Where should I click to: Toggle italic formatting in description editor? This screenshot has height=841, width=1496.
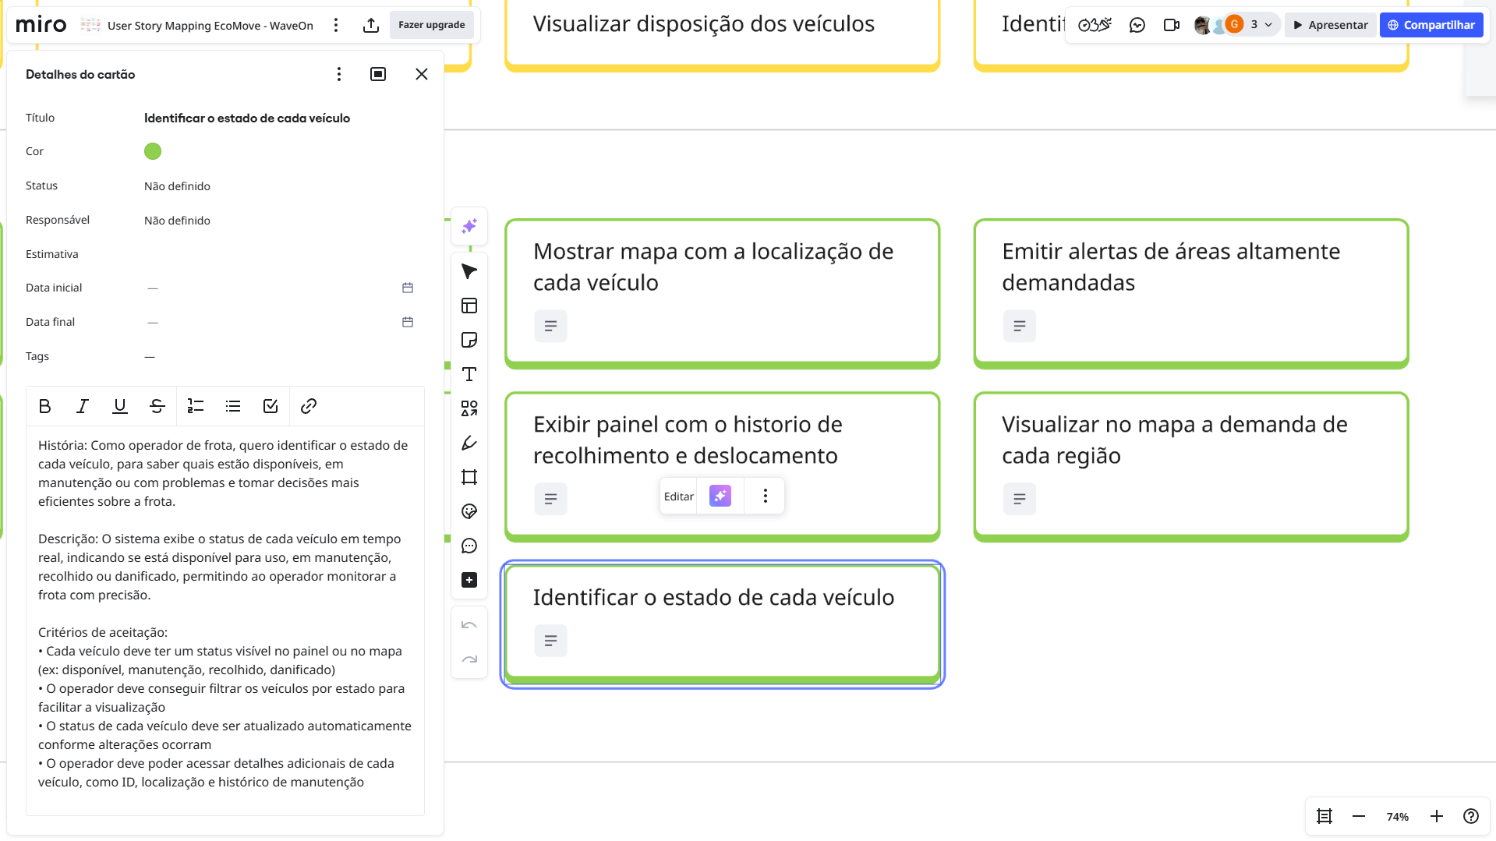click(x=82, y=406)
